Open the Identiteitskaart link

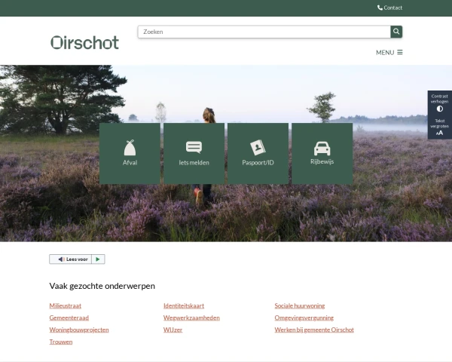point(184,305)
